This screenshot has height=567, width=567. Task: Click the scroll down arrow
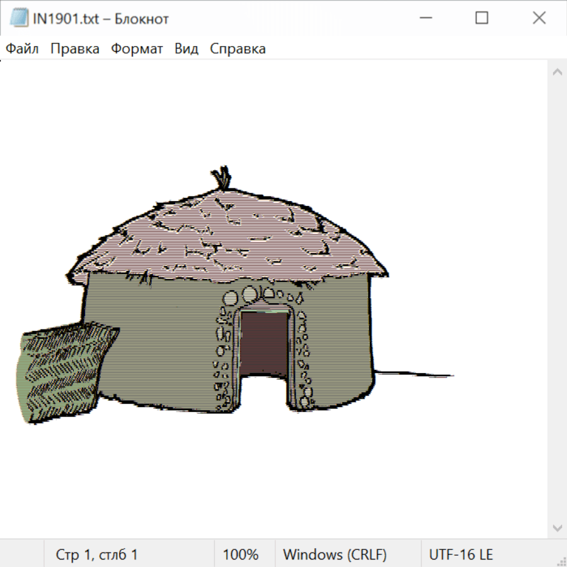[557, 527]
